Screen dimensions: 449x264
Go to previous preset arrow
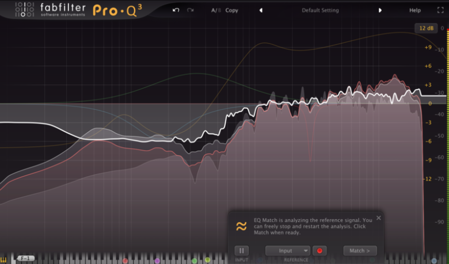(261, 10)
